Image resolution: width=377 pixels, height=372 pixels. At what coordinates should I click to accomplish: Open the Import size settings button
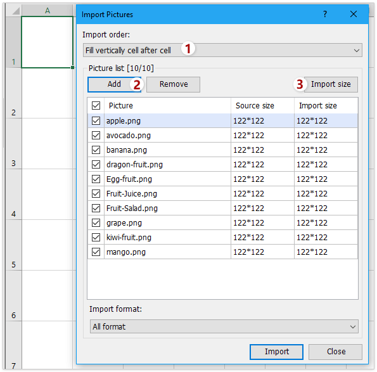[x=331, y=84]
